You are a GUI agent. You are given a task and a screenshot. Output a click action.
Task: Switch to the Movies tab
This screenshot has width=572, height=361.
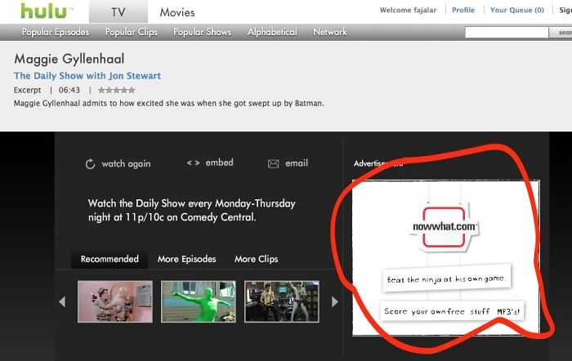coord(177,12)
